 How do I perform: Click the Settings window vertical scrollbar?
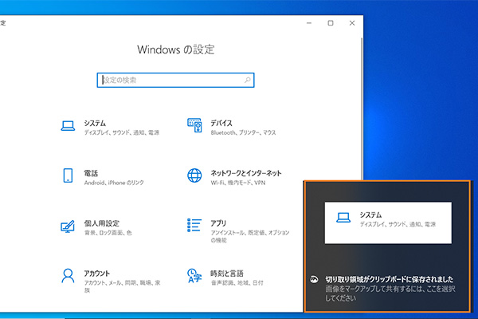pyautogui.click(x=362, y=108)
